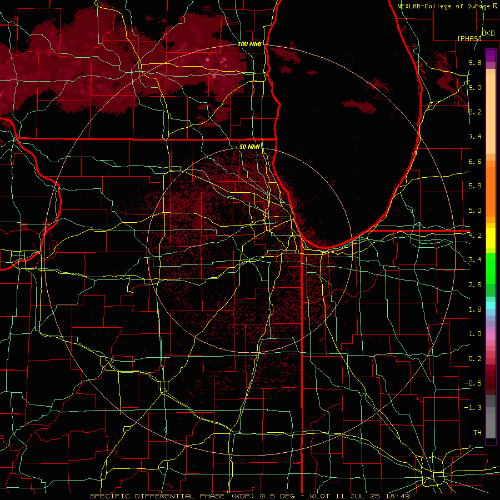Select the -1.3 value on the legend

(473, 408)
